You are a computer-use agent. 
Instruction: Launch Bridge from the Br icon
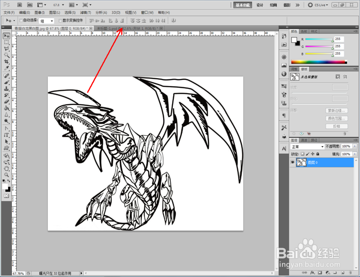point(20,5)
